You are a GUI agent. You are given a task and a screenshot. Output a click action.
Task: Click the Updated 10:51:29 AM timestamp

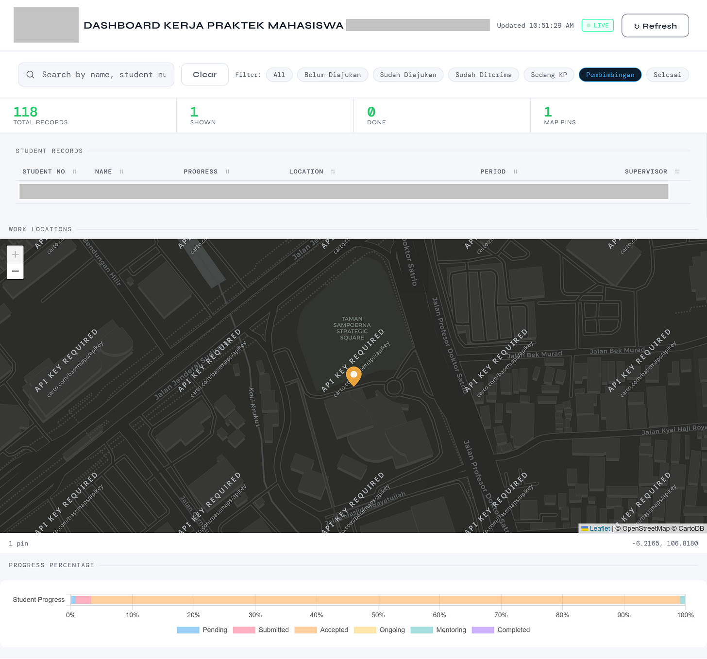(x=535, y=25)
